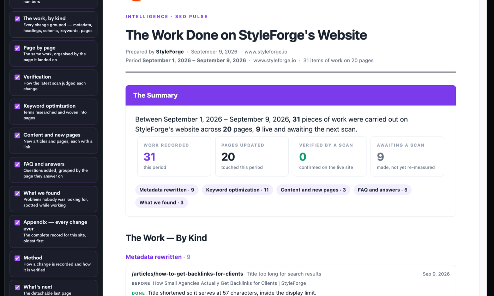Click the "Sep 9, 2026" entry date
Viewport: 494px width, 296px height.
(x=436, y=274)
